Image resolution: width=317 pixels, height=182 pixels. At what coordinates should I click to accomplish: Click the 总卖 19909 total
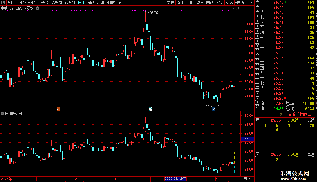pos(309,104)
